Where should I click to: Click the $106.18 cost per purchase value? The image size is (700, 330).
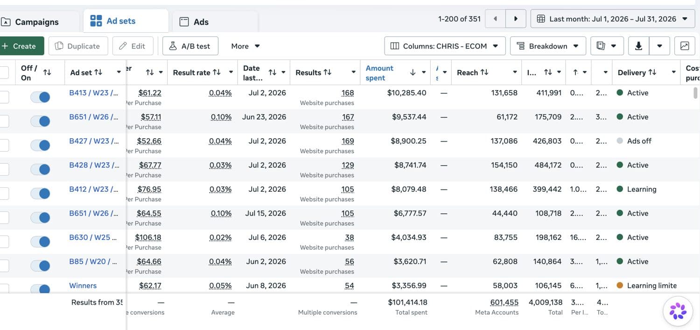148,237
